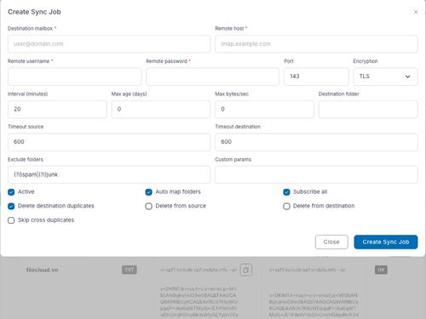Screen dimensions: 426x319
Task: Enable Delete from destination
Action: pyautogui.click(x=286, y=206)
